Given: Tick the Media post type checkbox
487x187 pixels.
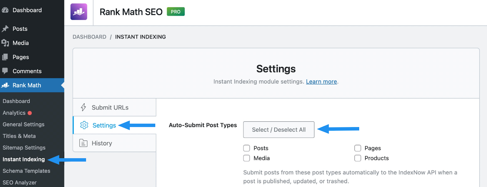Looking at the screenshot, I should (247, 158).
